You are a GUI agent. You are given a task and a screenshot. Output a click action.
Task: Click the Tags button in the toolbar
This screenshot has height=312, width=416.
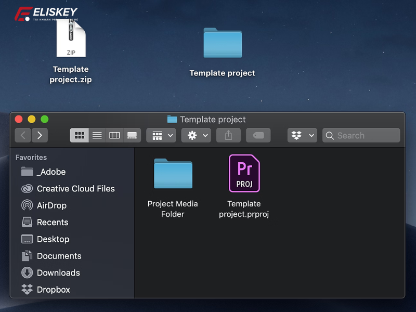pyautogui.click(x=258, y=135)
